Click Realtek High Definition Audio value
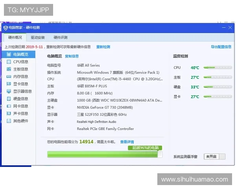 tap(96, 122)
